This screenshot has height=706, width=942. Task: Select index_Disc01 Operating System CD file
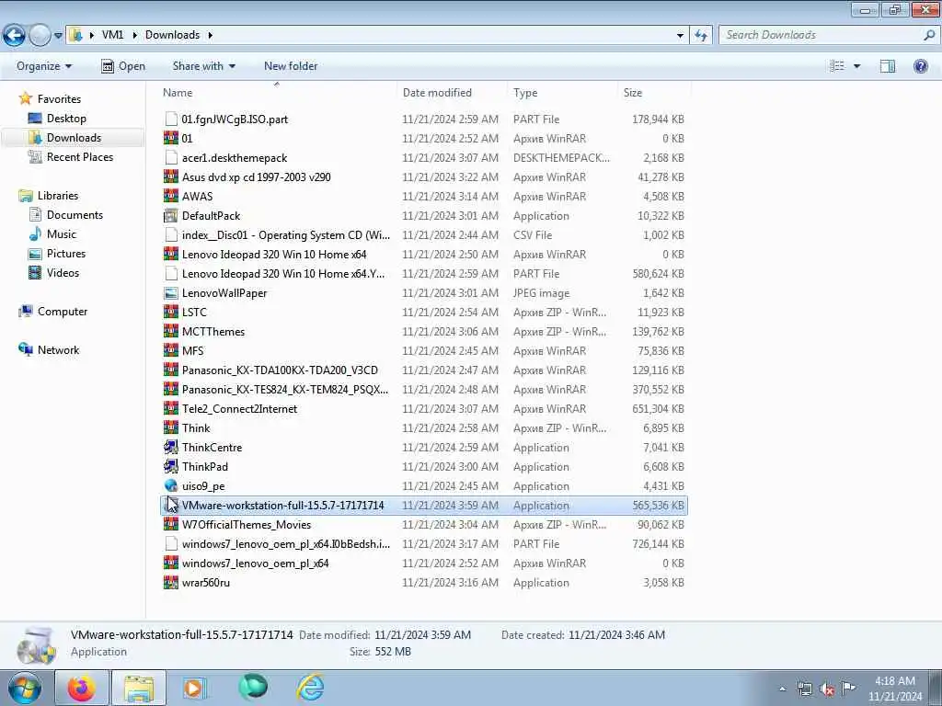click(x=285, y=235)
